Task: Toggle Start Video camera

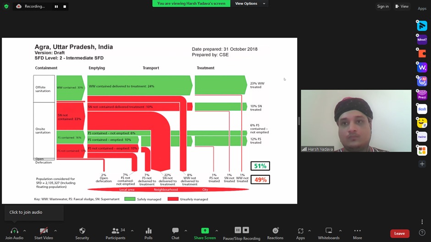Action: (x=44, y=233)
